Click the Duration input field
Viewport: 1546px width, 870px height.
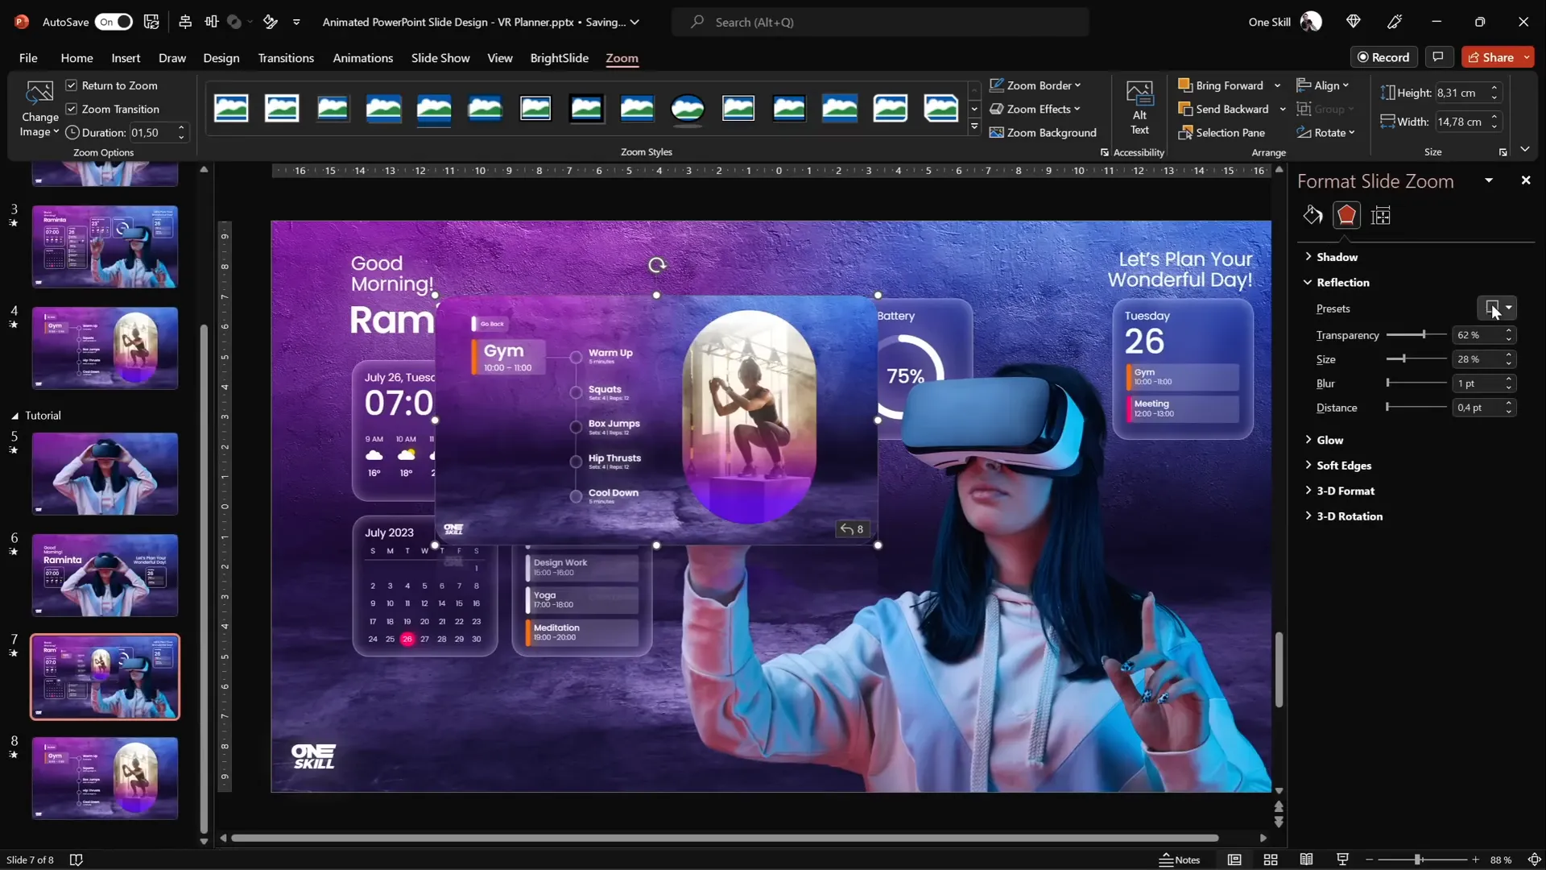153,132
